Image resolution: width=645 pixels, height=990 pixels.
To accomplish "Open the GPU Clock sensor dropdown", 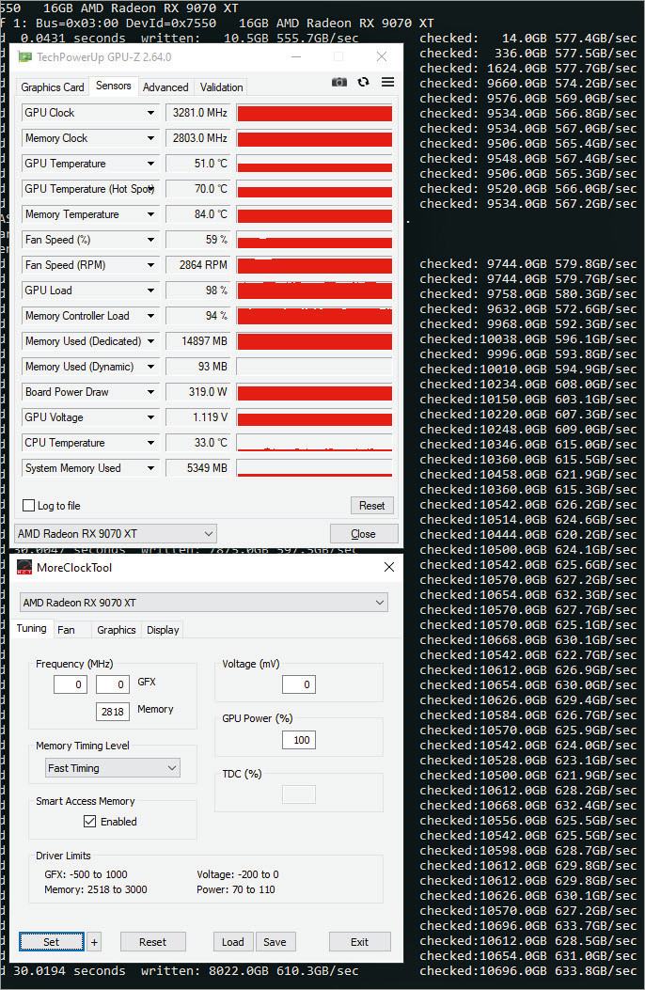I will pos(150,113).
